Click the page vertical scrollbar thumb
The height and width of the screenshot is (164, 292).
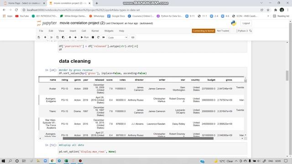pyautogui.click(x=287, y=76)
